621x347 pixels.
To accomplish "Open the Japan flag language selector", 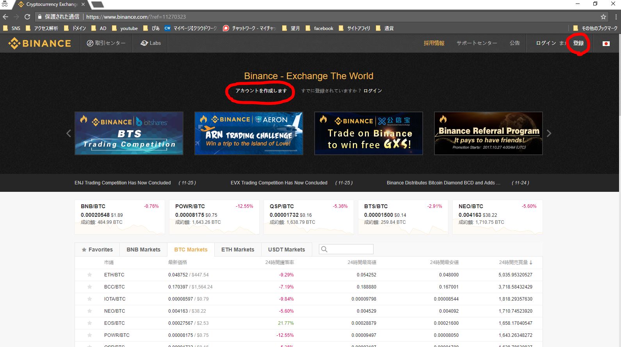I will (606, 43).
